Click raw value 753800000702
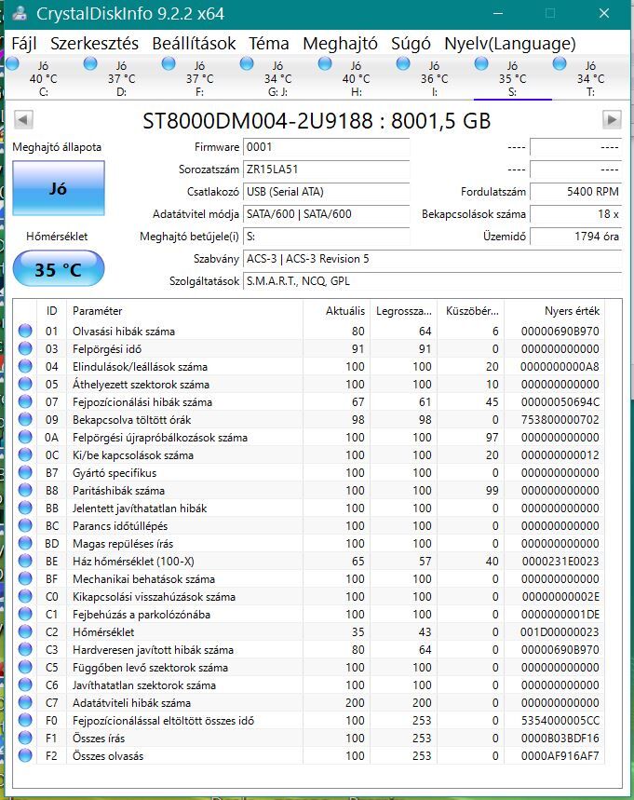The height and width of the screenshot is (800, 634). 560,419
